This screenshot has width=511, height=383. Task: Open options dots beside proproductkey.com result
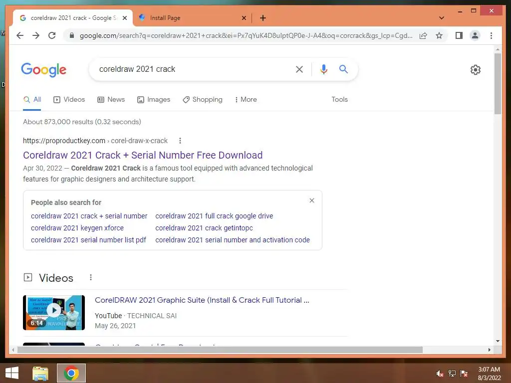click(x=180, y=141)
